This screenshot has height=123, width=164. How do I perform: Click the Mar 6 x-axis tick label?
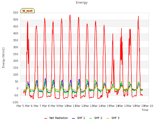pos(29,106)
